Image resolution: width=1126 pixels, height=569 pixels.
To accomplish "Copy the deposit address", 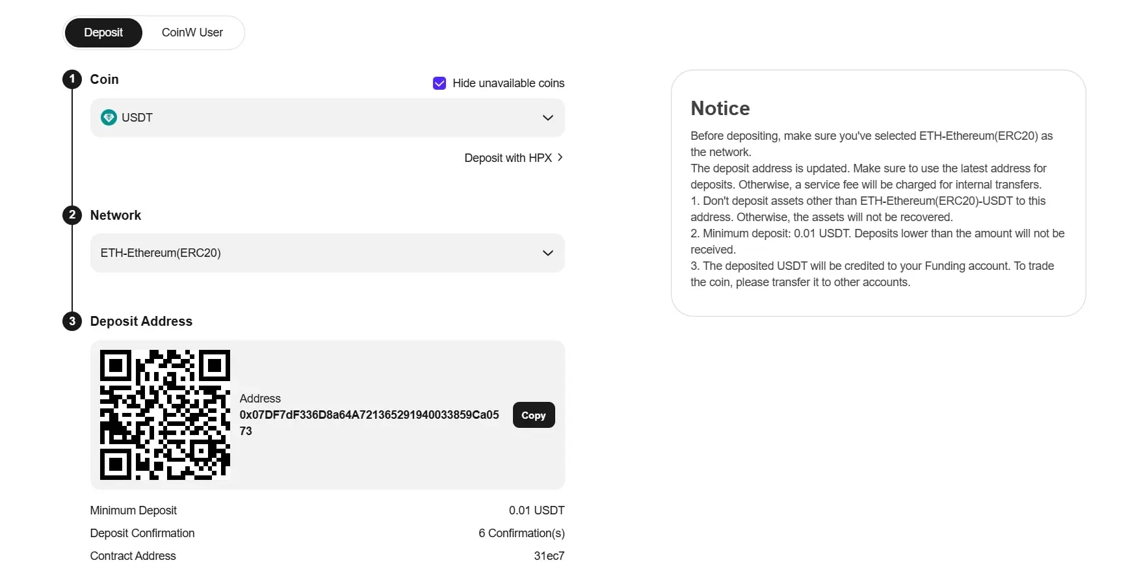I will coord(534,415).
